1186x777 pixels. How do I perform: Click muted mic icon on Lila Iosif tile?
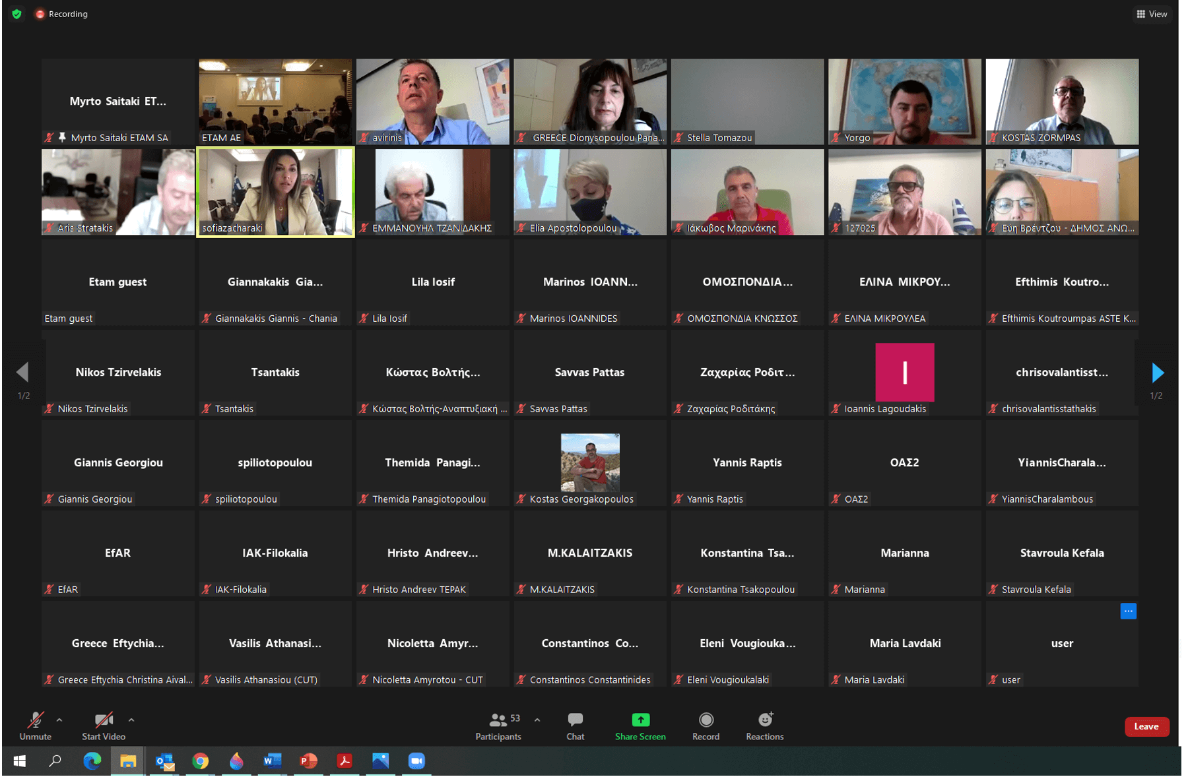point(363,319)
